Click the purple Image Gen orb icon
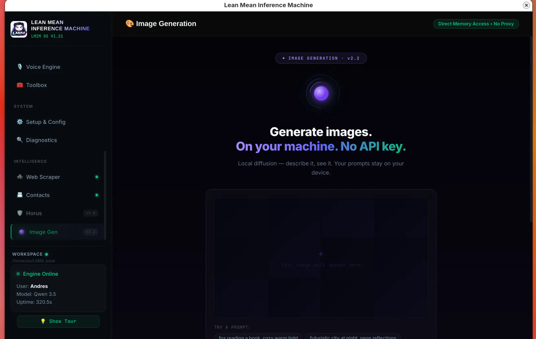This screenshot has width=536, height=339. [22, 232]
